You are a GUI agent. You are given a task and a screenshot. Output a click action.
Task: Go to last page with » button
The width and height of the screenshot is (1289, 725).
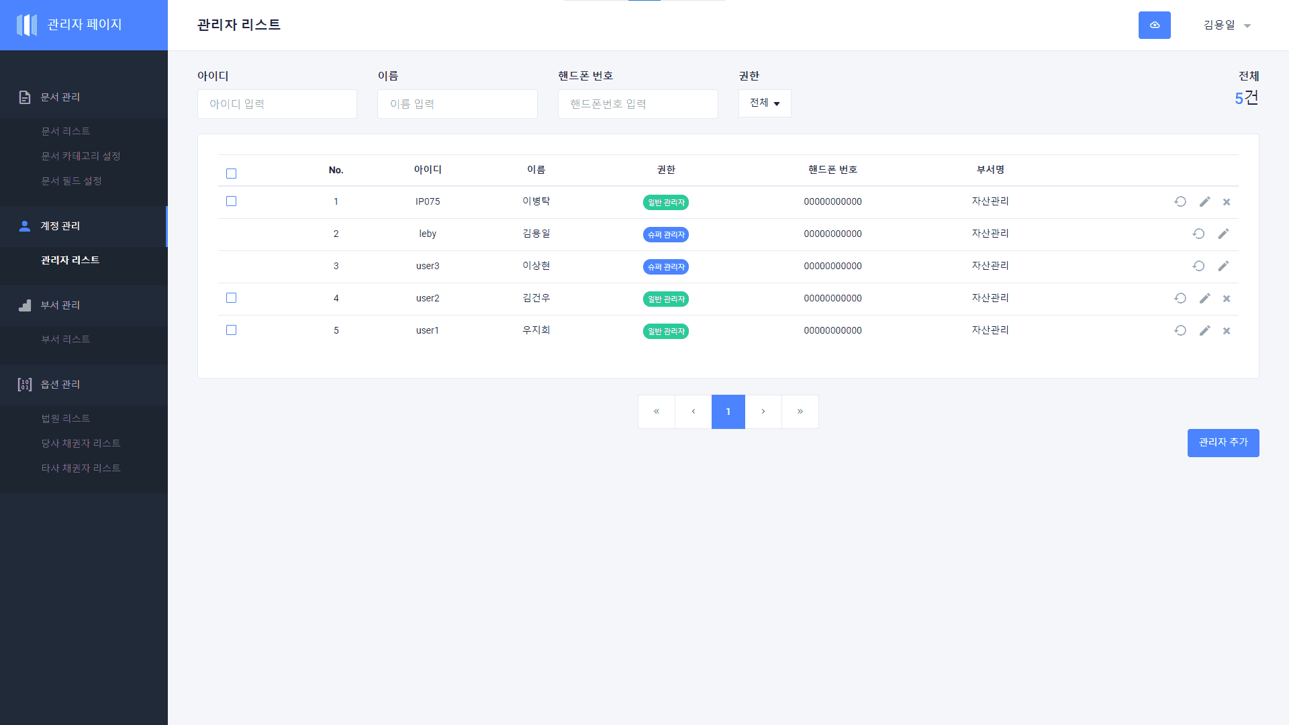(800, 412)
